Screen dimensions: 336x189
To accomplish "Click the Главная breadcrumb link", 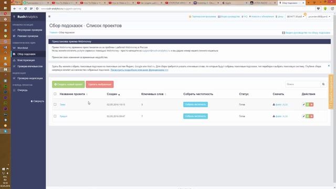I will (54, 33).
